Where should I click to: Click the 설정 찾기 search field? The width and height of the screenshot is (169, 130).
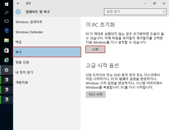(135, 12)
